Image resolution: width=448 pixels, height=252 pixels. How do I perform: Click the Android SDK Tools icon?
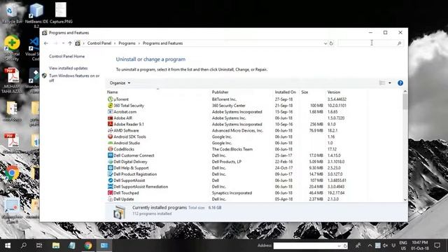click(111, 136)
